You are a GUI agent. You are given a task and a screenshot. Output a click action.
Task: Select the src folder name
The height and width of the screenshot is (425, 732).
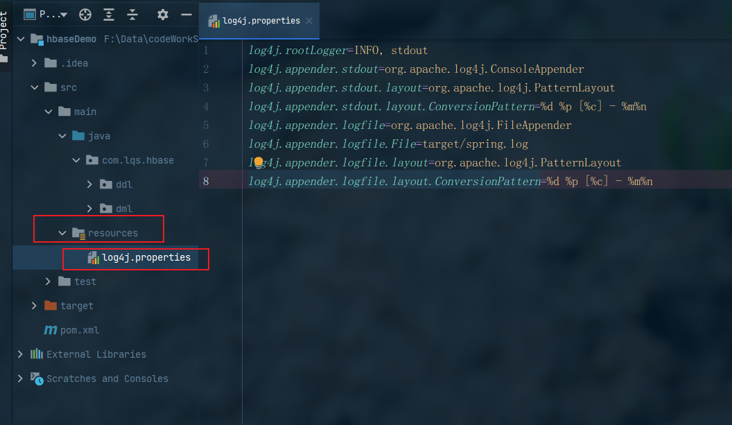point(69,87)
